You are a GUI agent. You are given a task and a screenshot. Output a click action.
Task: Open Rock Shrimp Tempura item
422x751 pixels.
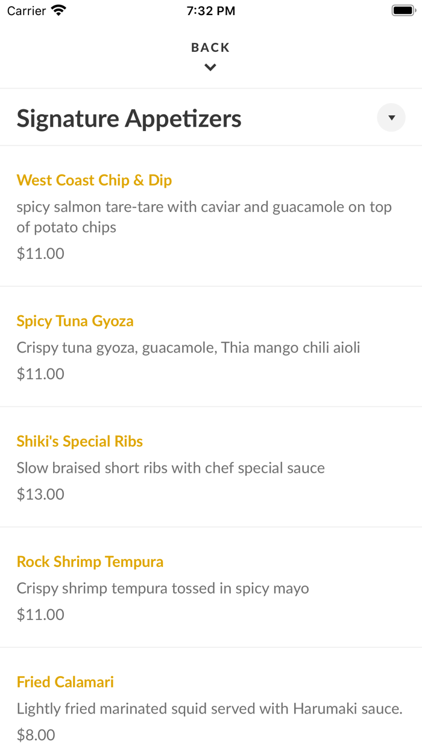(90, 562)
